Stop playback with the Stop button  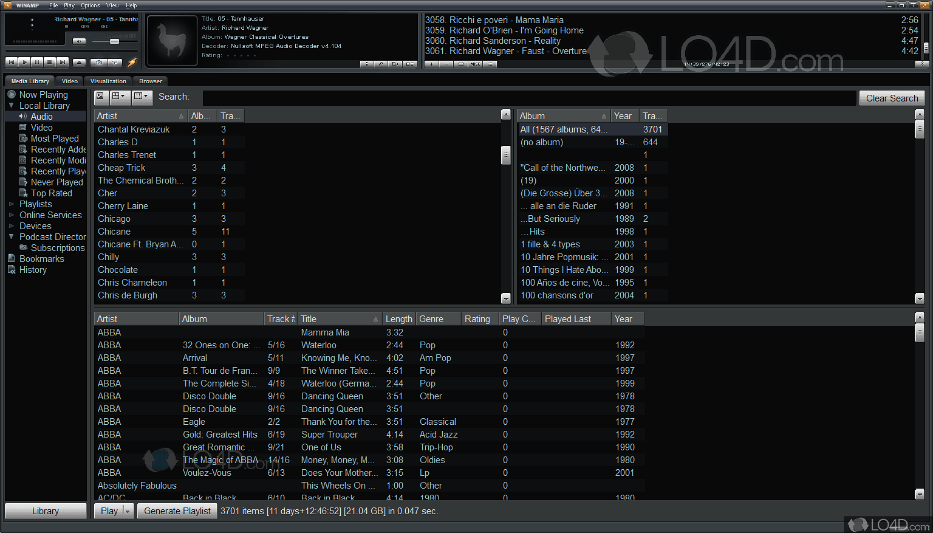click(x=50, y=62)
